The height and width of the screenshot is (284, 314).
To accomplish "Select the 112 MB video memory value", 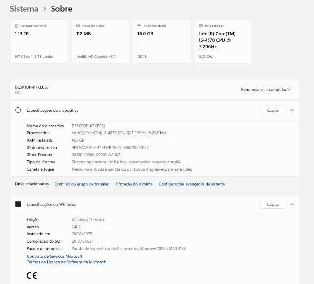I will [x=83, y=34].
